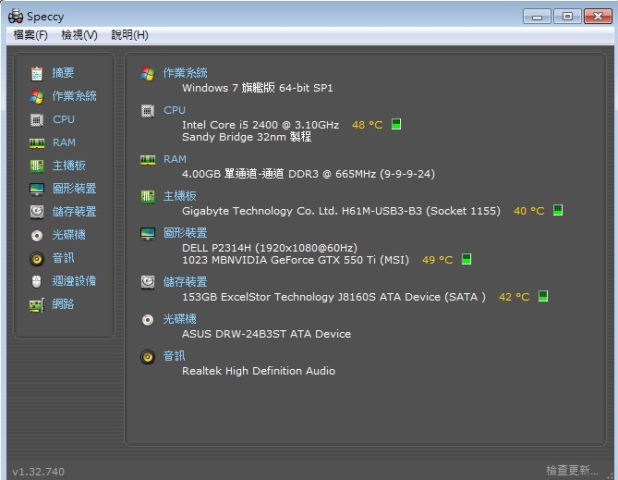The image size is (618, 480).
Task: Click the sidebar 主機板 board icon
Action: (37, 166)
